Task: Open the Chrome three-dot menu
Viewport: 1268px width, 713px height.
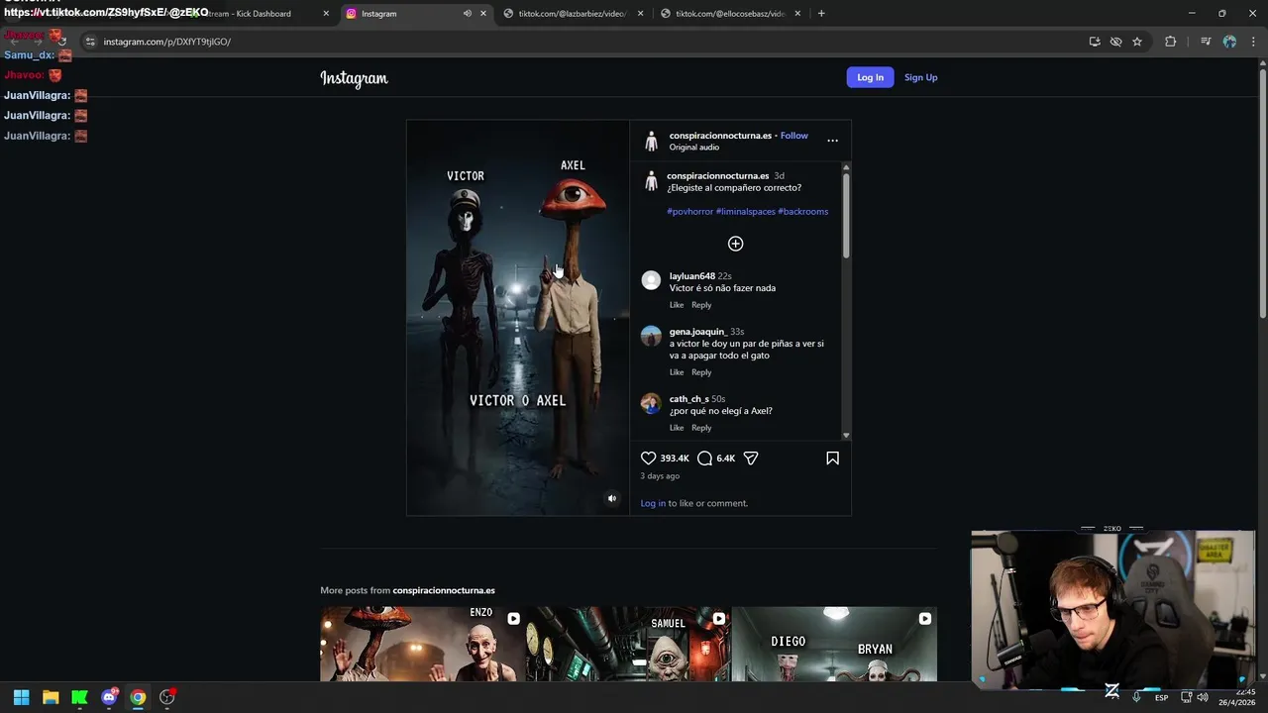Action: 1253,42
